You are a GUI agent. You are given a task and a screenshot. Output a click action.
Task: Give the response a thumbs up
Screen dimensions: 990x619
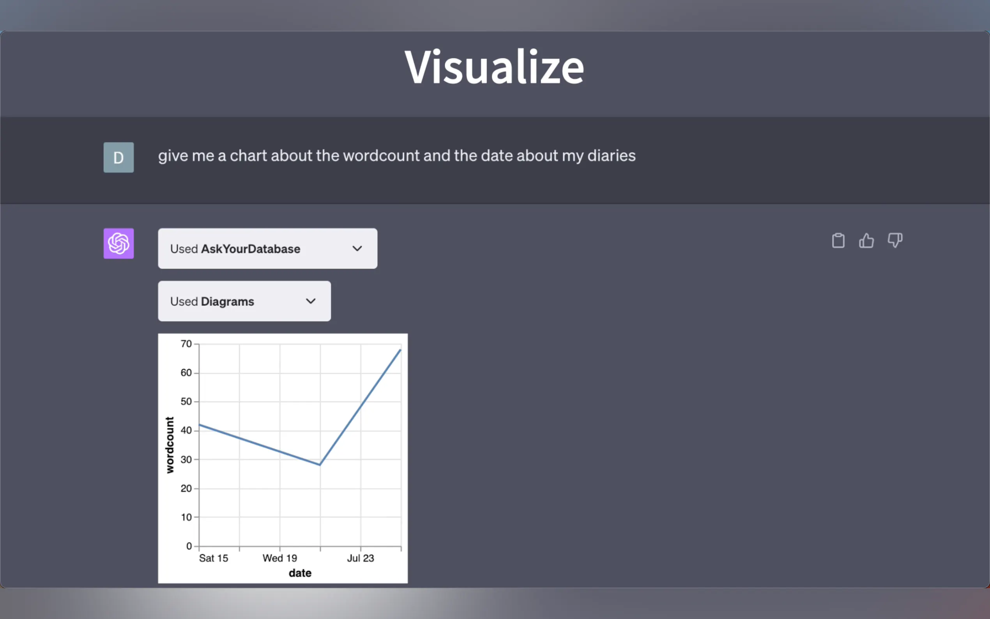coord(866,241)
